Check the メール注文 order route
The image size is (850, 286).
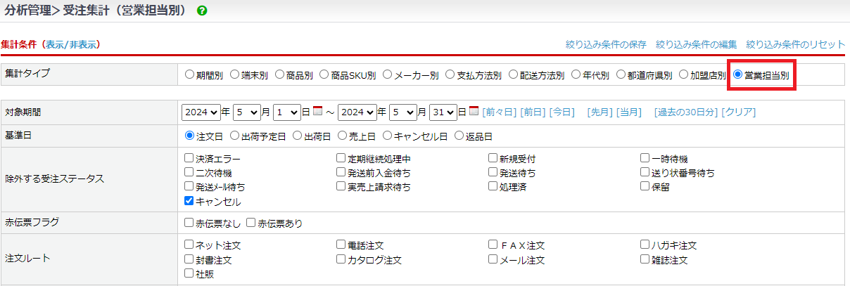click(493, 259)
